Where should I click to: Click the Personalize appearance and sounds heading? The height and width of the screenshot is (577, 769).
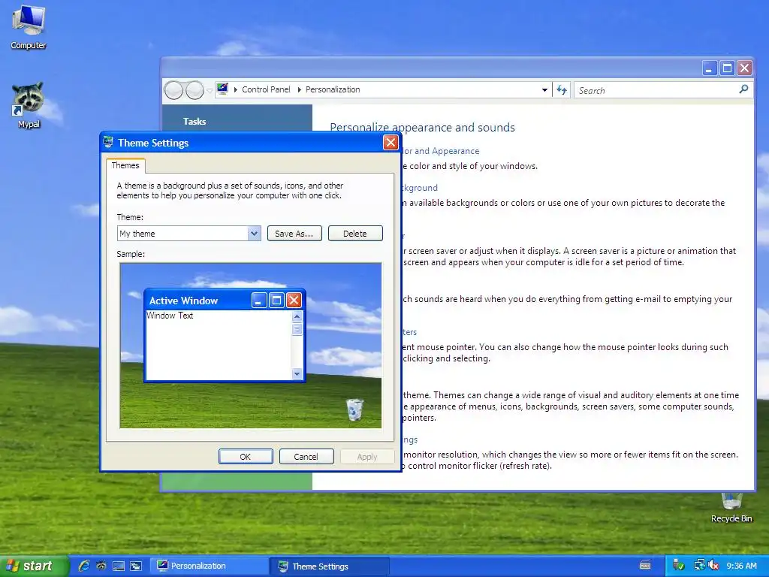[x=422, y=128]
